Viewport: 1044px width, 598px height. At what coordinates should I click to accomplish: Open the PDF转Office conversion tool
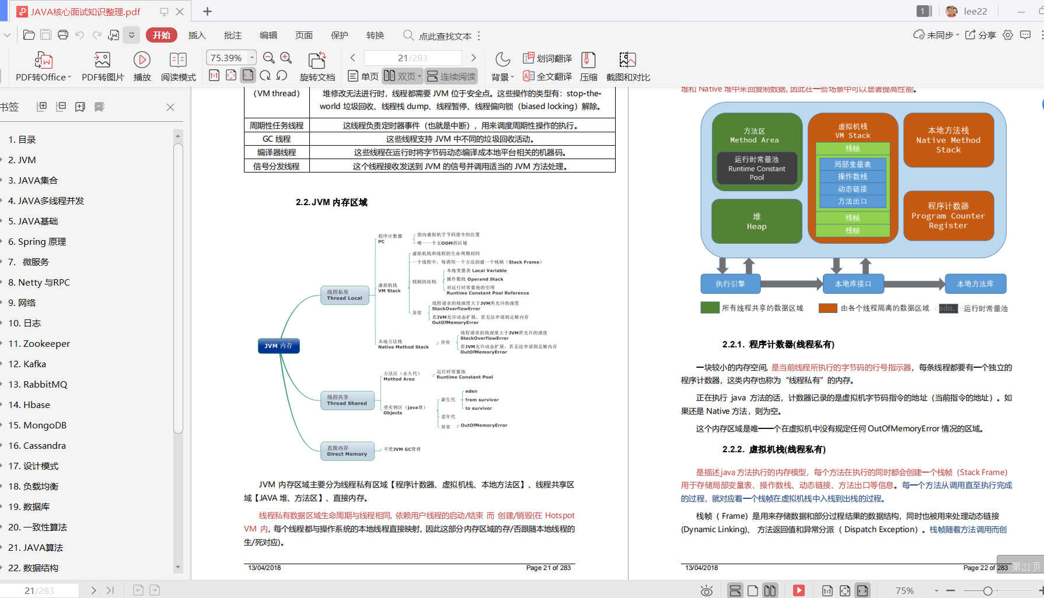pyautogui.click(x=41, y=66)
